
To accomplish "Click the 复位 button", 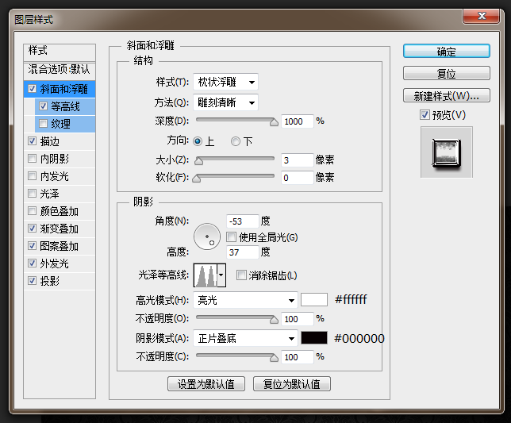I will click(x=447, y=73).
